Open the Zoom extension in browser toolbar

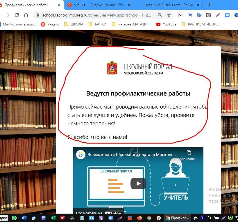pyautogui.click(x=227, y=15)
